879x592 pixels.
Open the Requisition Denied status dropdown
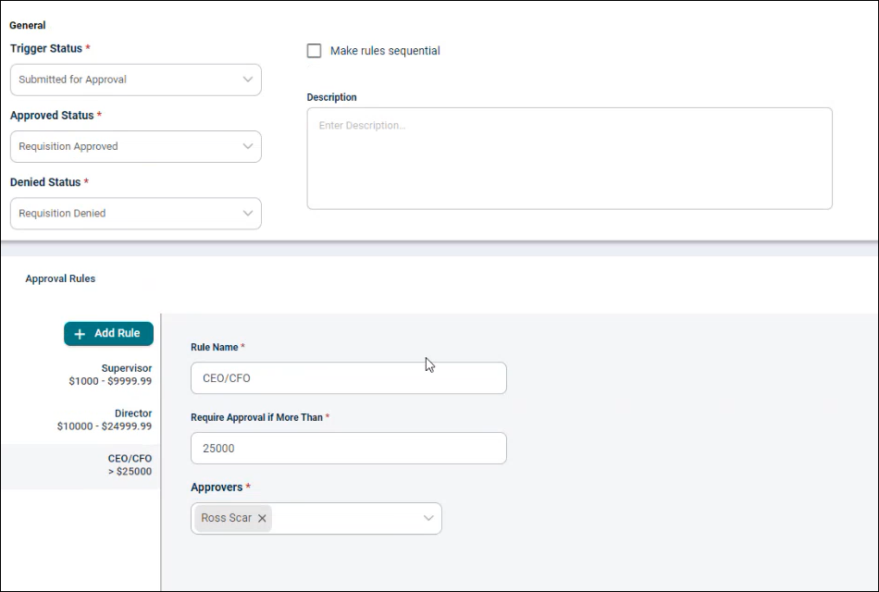[135, 214]
